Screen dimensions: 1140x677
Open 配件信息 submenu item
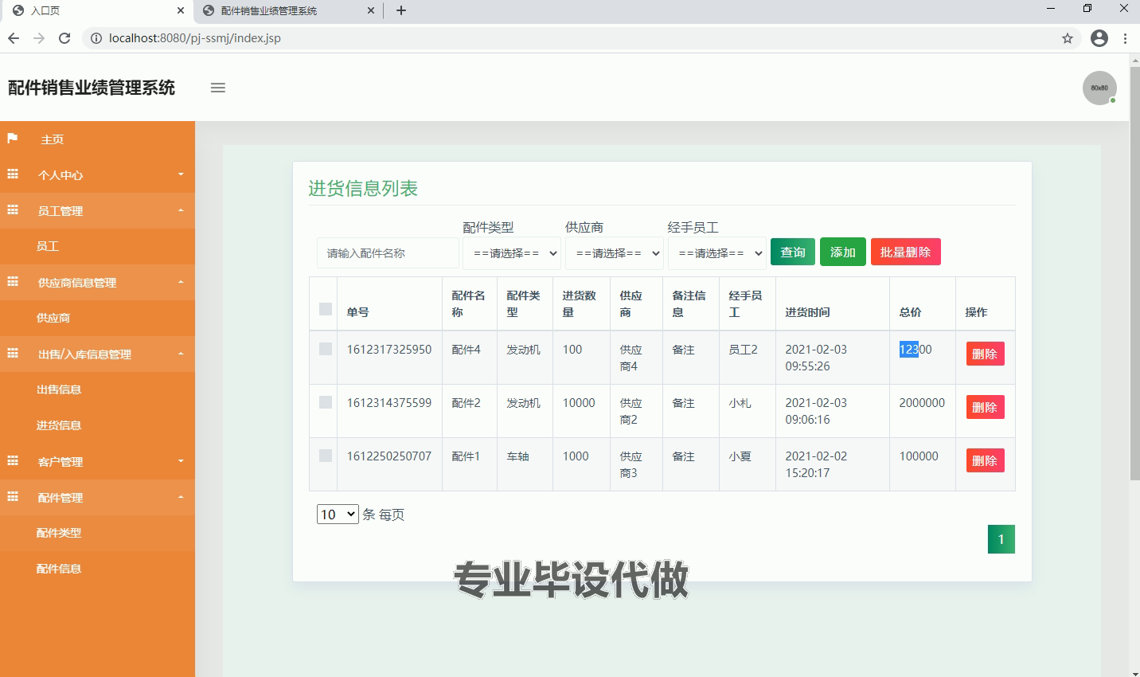[x=97, y=569]
